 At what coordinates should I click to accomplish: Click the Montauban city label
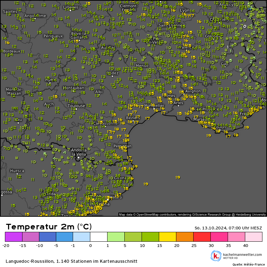click(73, 88)
